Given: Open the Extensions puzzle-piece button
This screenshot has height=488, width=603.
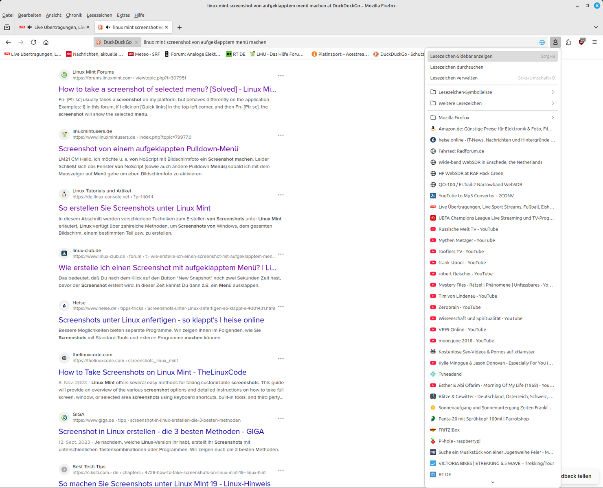Looking at the screenshot, I should [x=568, y=42].
